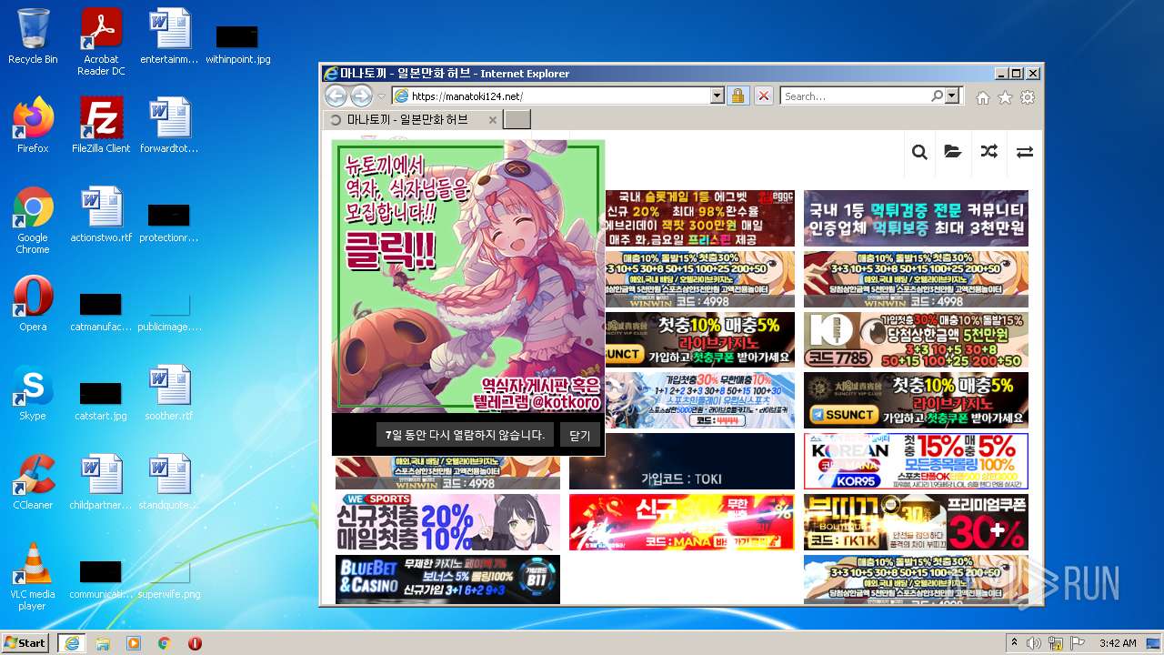Viewport: 1164px width, 655px height.
Task: Click the site shuffle random icon
Action: click(988, 152)
